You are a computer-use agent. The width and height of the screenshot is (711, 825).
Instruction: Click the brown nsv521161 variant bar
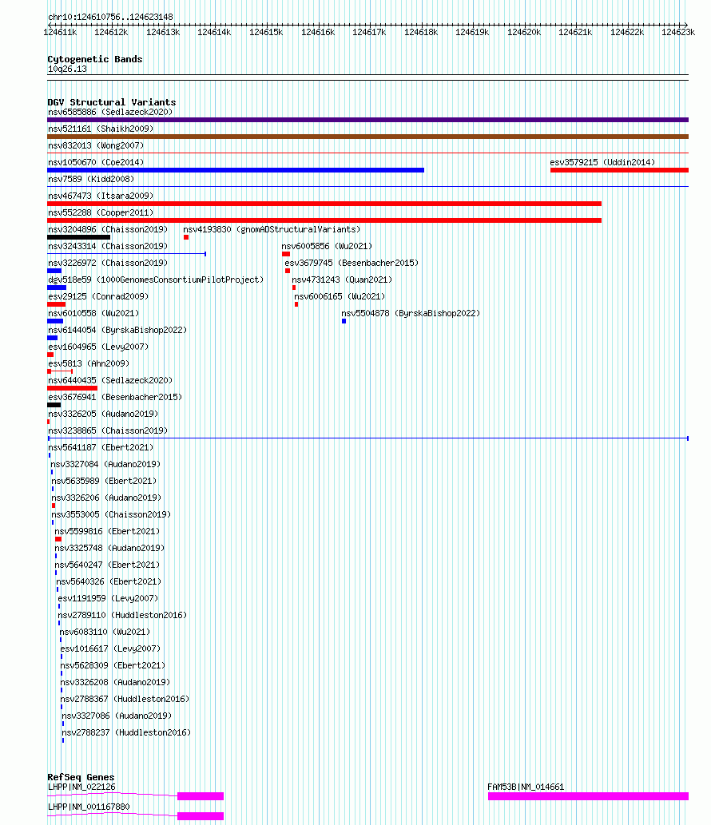point(367,137)
